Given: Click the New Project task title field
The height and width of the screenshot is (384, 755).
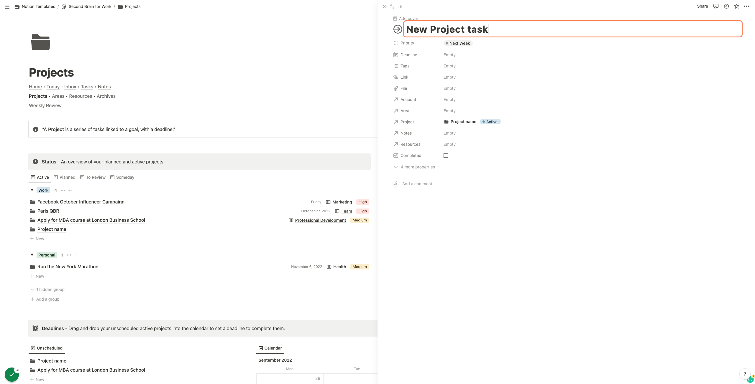Looking at the screenshot, I should click(x=573, y=29).
